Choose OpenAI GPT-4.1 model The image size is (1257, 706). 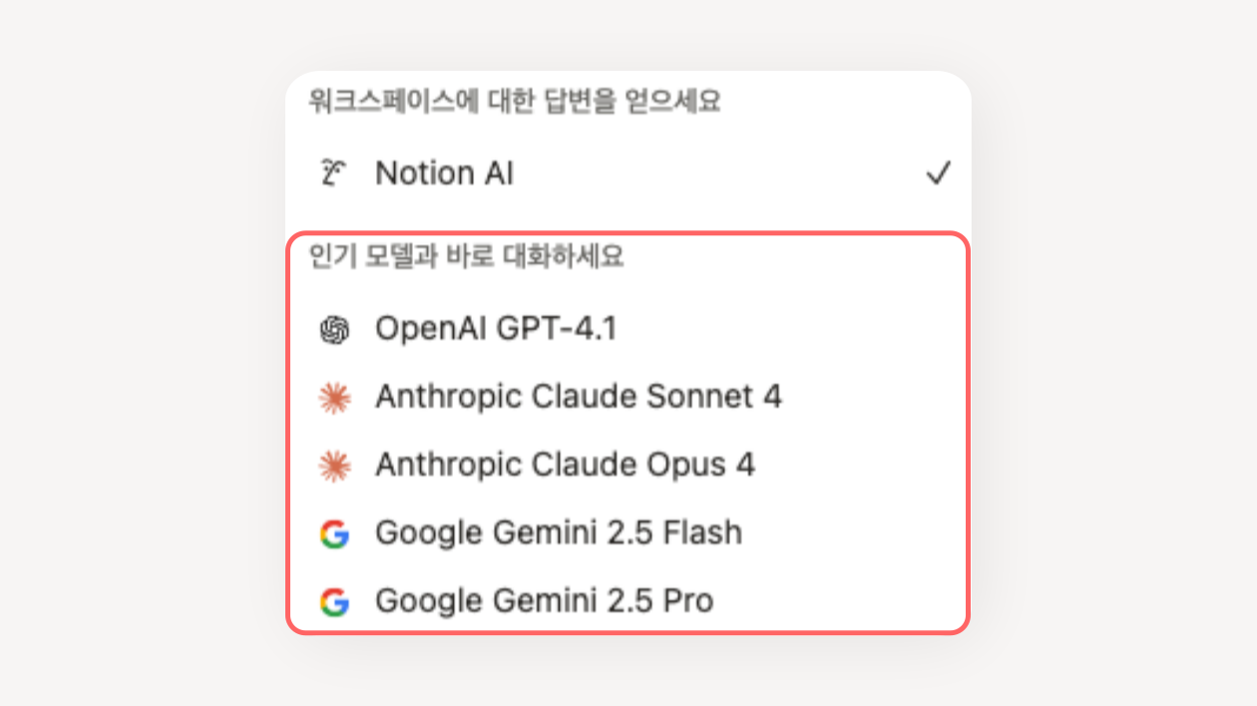tap(628, 329)
